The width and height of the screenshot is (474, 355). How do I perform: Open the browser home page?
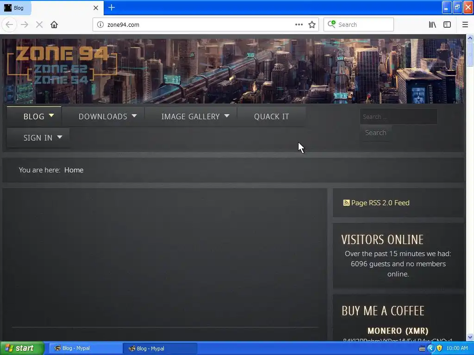pos(54,25)
